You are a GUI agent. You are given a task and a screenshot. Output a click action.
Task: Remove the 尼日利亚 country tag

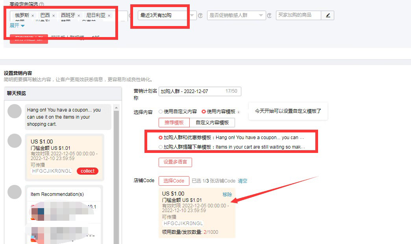click(x=109, y=16)
